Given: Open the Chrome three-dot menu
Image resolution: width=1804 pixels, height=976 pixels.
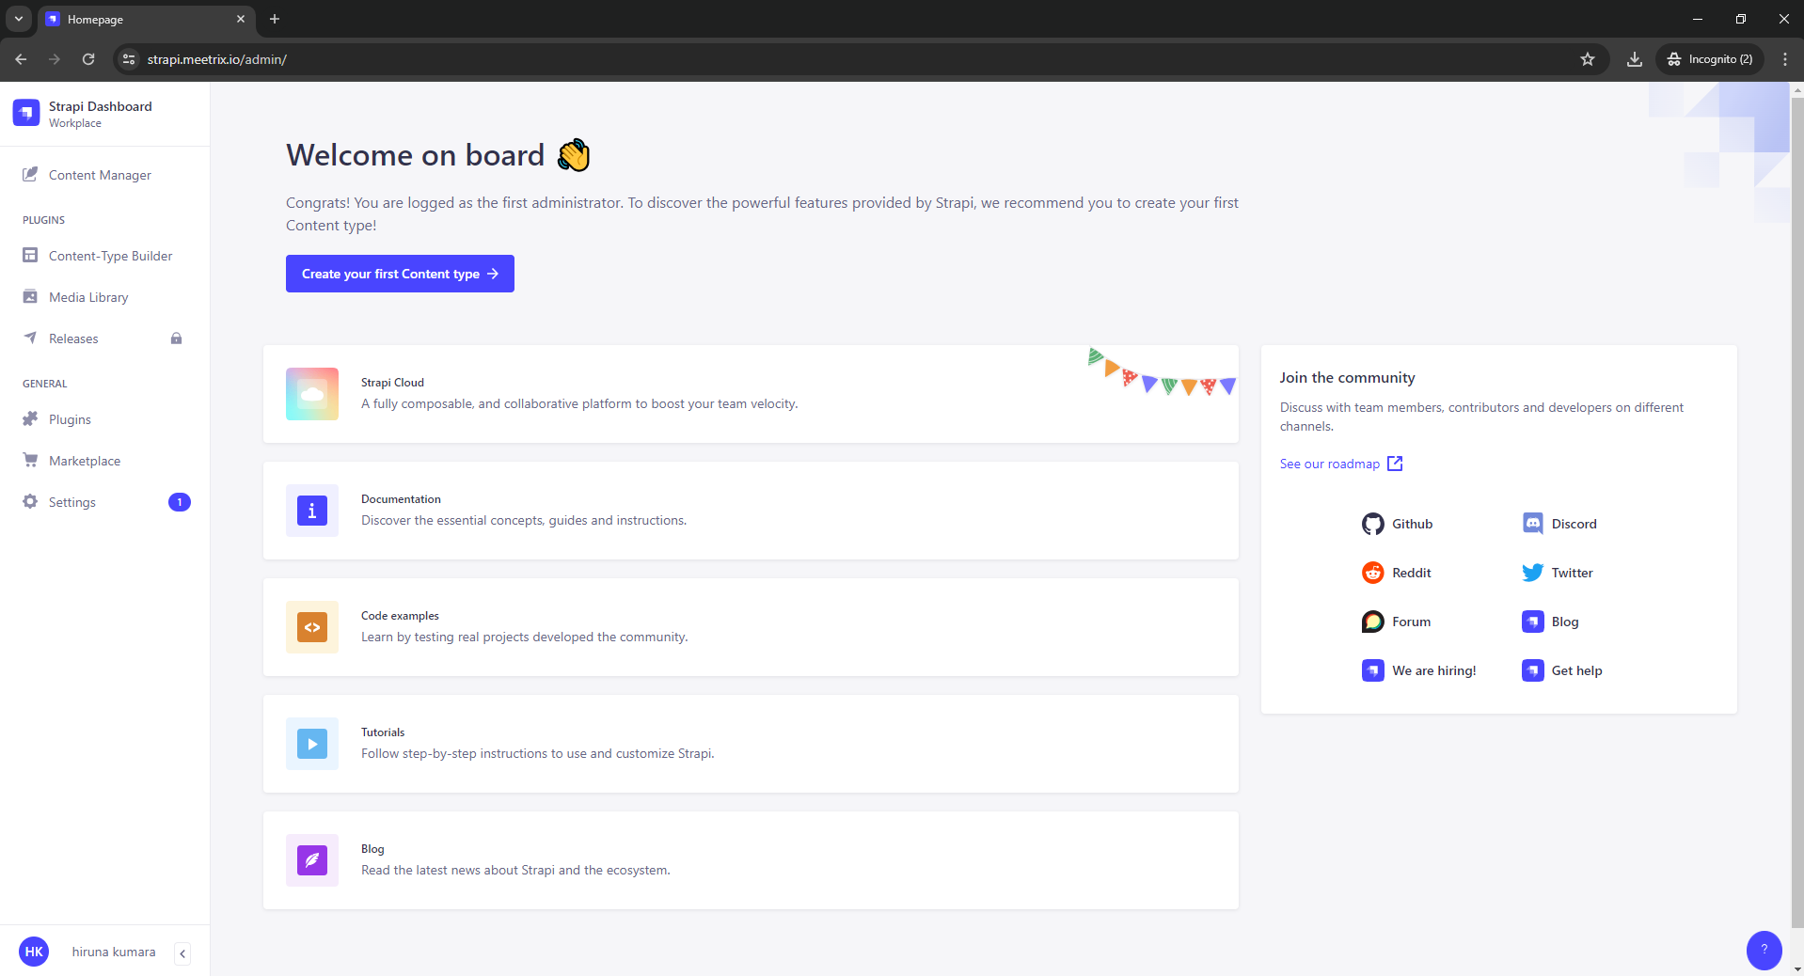Looking at the screenshot, I should tap(1785, 59).
